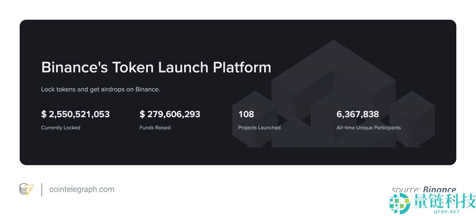Screen dimensions: 476x216
Task: Click the 'source: Binance' credit text
Action: tap(424, 190)
